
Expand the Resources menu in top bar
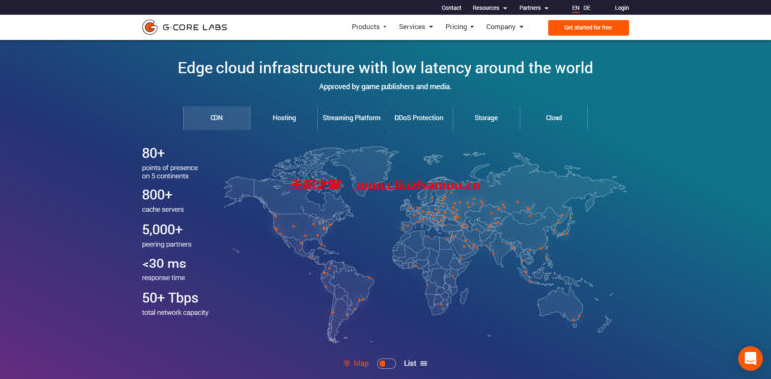pos(489,8)
